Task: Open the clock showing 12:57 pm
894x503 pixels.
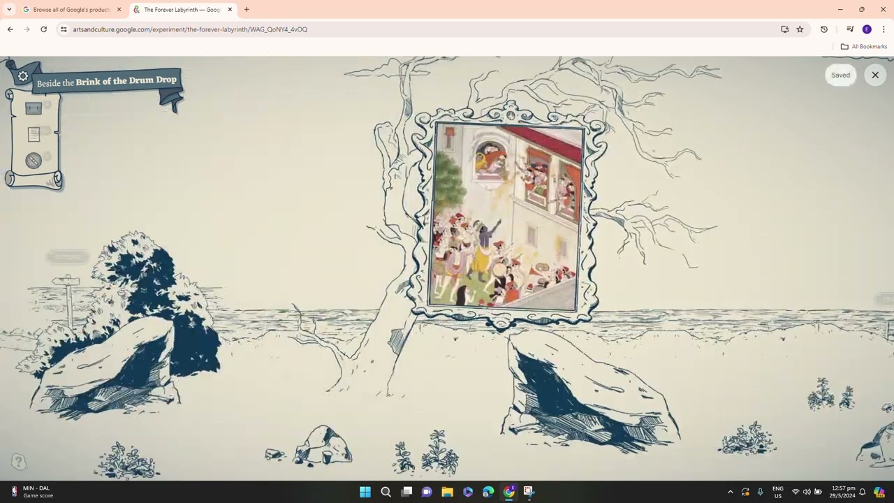Action: [843, 492]
